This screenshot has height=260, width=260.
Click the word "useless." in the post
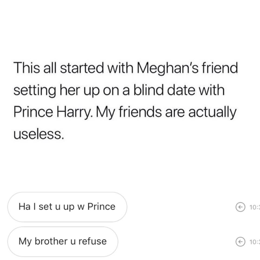[x=39, y=134]
